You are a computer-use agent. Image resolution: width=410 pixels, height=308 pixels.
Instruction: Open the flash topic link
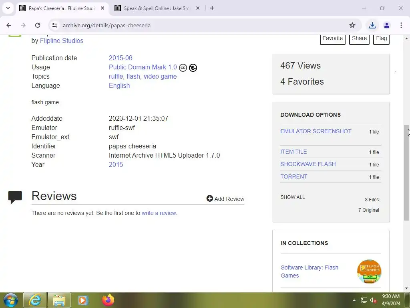click(133, 77)
